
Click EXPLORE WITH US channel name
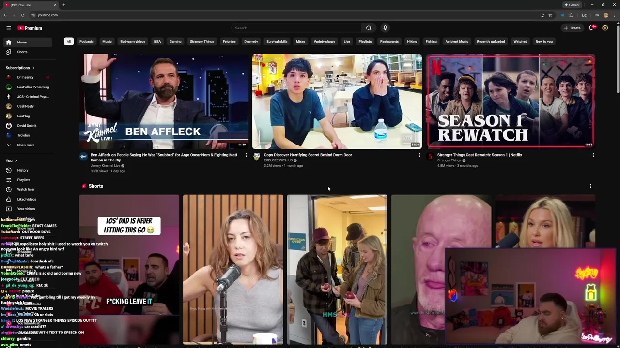coord(278,160)
